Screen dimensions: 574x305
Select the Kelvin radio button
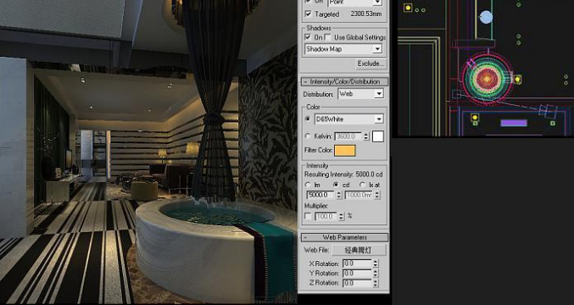(x=308, y=136)
